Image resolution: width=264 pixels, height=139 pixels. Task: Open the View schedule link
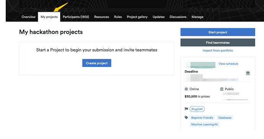point(228,64)
